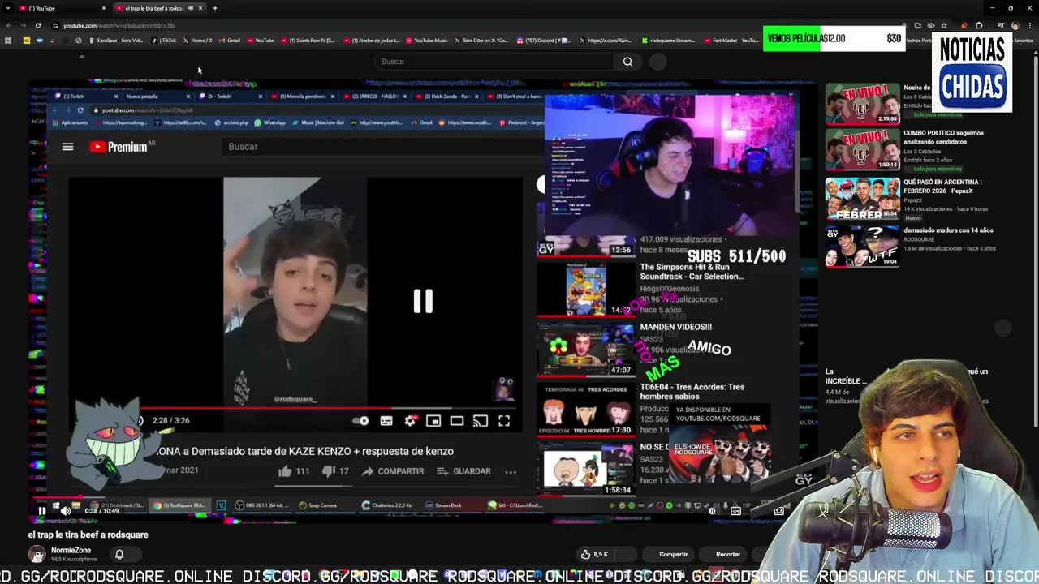Open the YouTube bookmark
This screenshot has width=1039, height=584.
coord(261,40)
